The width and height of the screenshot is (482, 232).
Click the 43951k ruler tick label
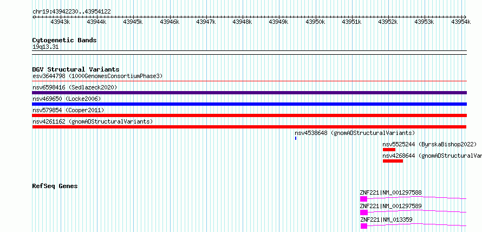(351, 22)
